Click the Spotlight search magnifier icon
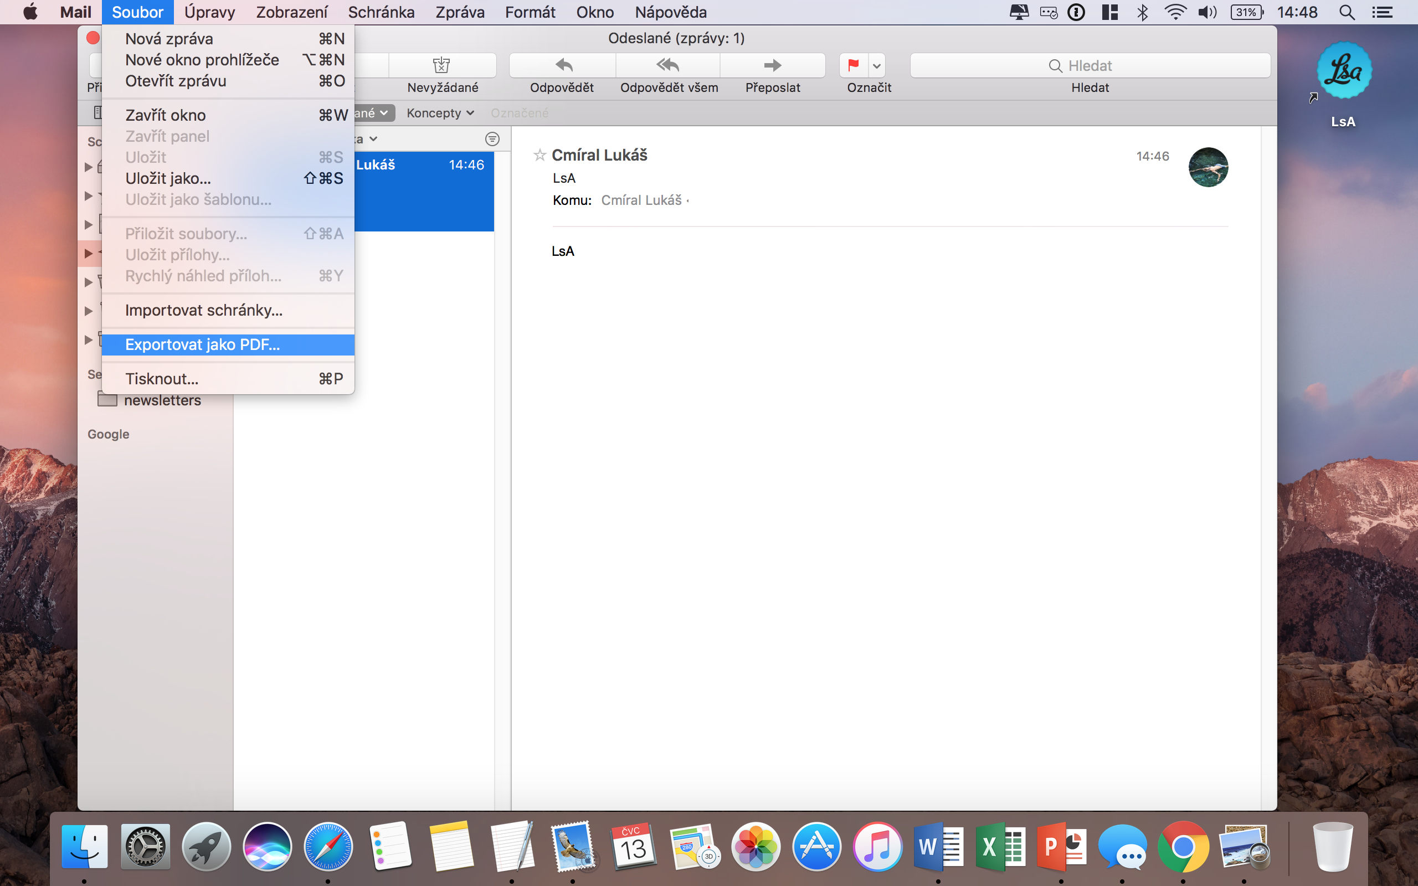 pos(1347,12)
